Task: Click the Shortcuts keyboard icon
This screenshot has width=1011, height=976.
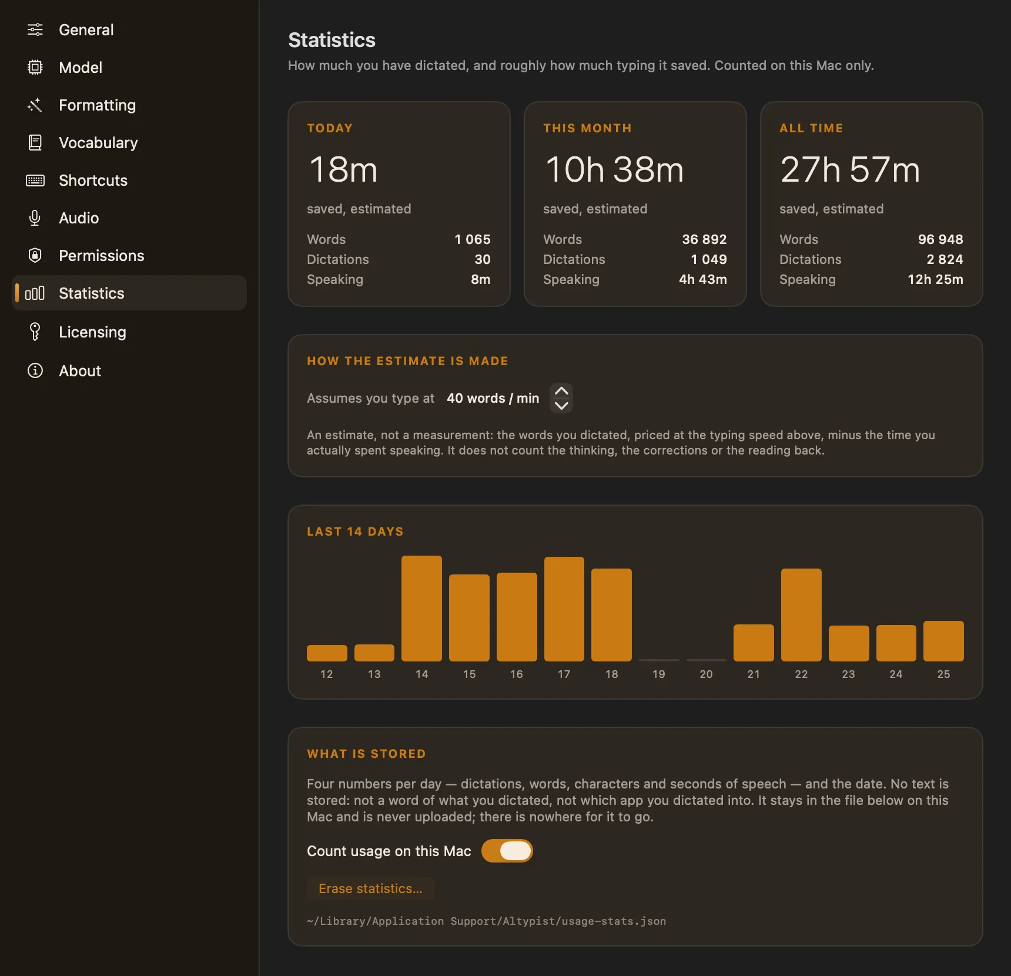Action: [x=35, y=180]
